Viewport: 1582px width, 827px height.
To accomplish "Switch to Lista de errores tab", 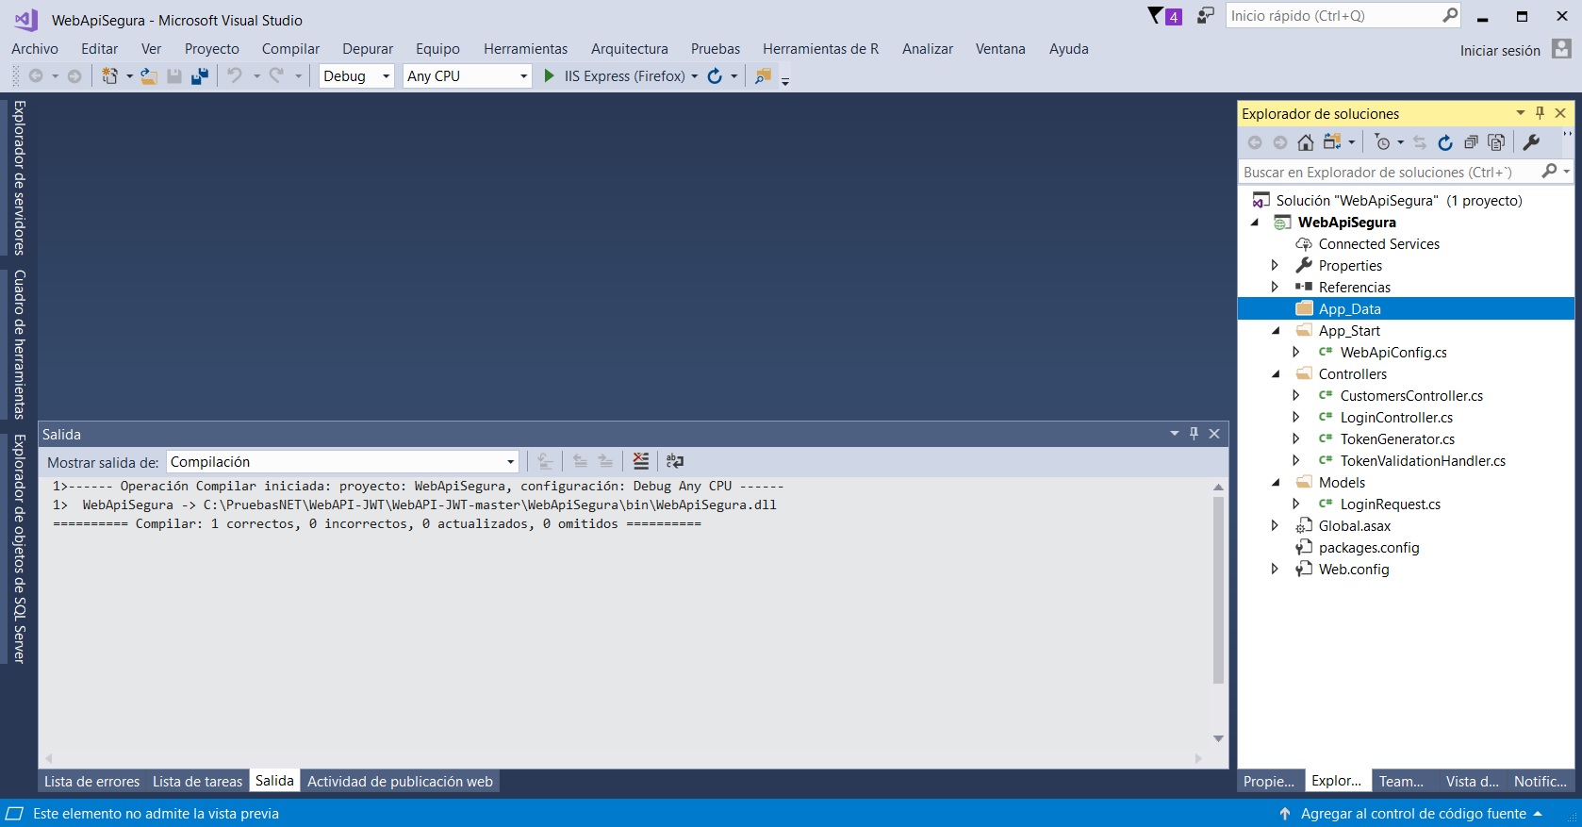I will 91,781.
